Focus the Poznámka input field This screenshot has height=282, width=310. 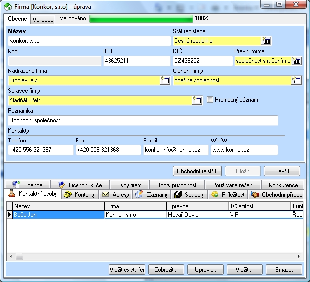point(143,120)
